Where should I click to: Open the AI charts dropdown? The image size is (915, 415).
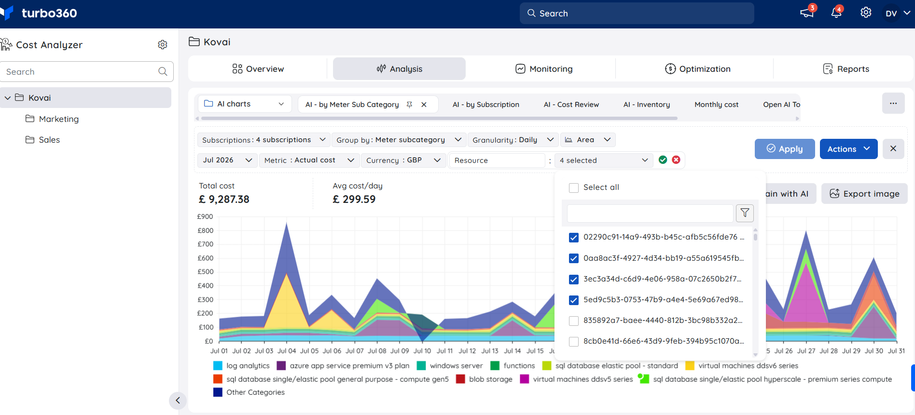pos(245,104)
